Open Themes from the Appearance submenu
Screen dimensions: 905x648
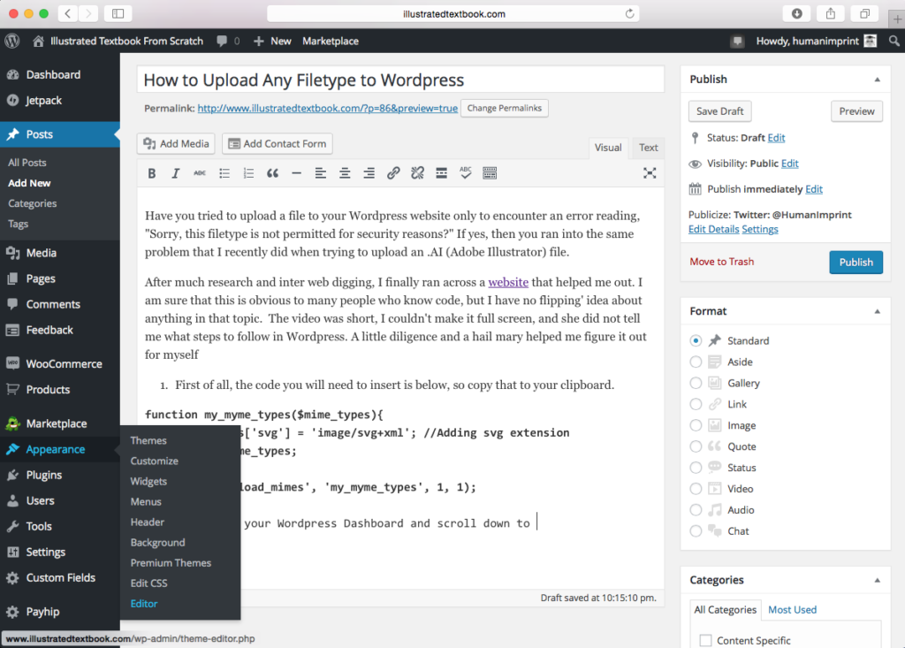pyautogui.click(x=148, y=439)
